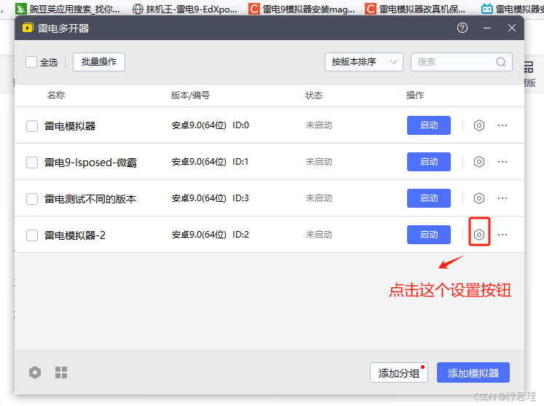Open multi-opener settings hexagon icon at bottom
The width and height of the screenshot is (544, 406).
[35, 372]
